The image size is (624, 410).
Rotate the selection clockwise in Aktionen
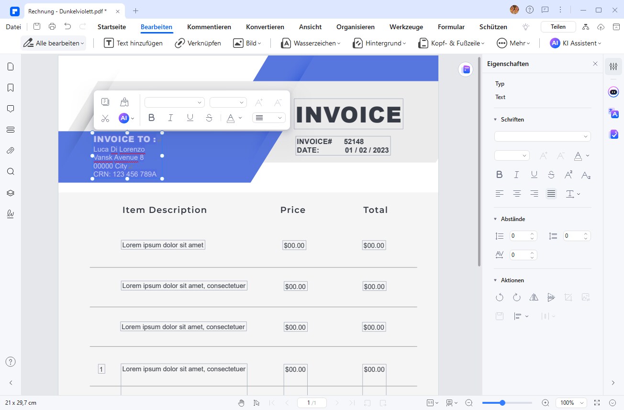(517, 298)
